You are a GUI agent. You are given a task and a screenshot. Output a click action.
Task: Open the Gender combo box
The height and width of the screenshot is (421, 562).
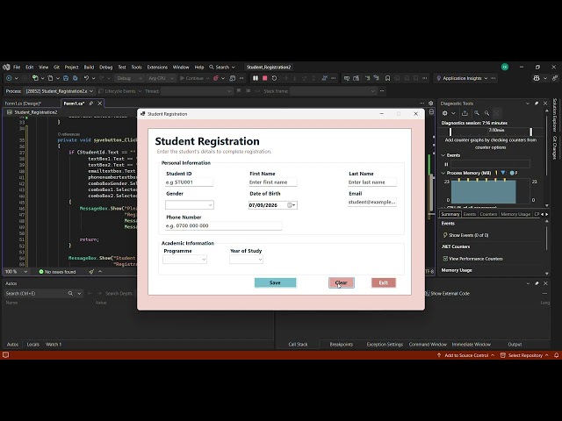[190, 205]
